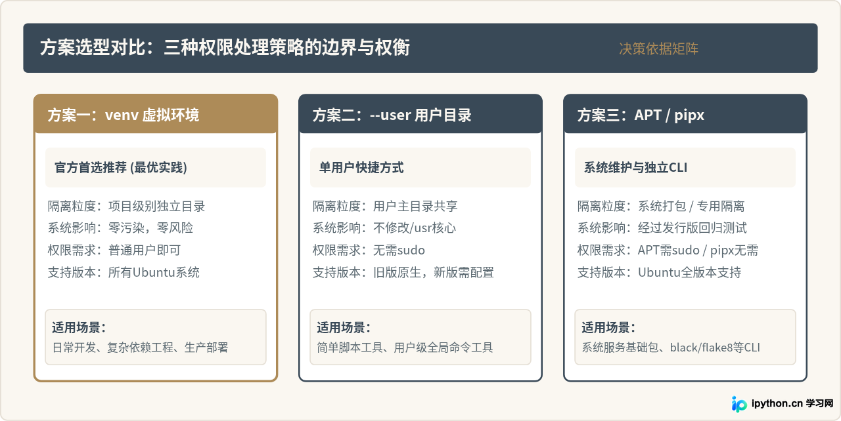Click 官方首选推荐 (最优实践) box
This screenshot has width=841, height=421.
click(156, 168)
